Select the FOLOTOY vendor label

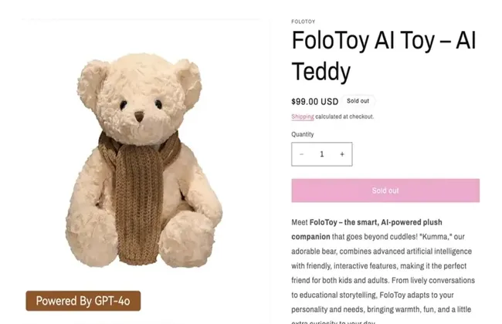tap(304, 22)
